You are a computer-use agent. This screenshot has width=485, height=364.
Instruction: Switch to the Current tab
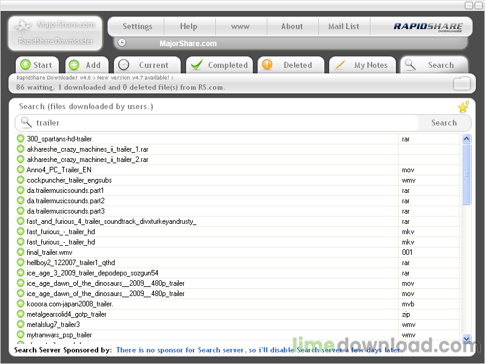[x=147, y=65]
